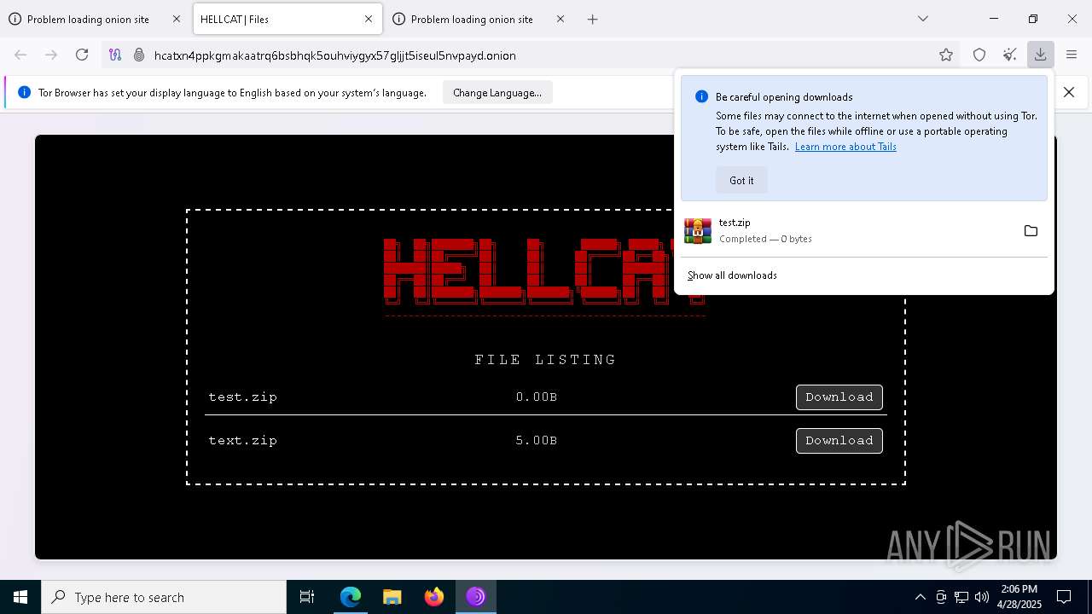1092x614 pixels.
Task: Open network status tray icon
Action: click(961, 597)
